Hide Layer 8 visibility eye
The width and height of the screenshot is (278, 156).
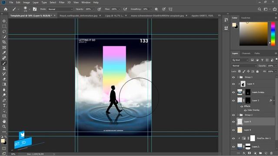(234, 130)
